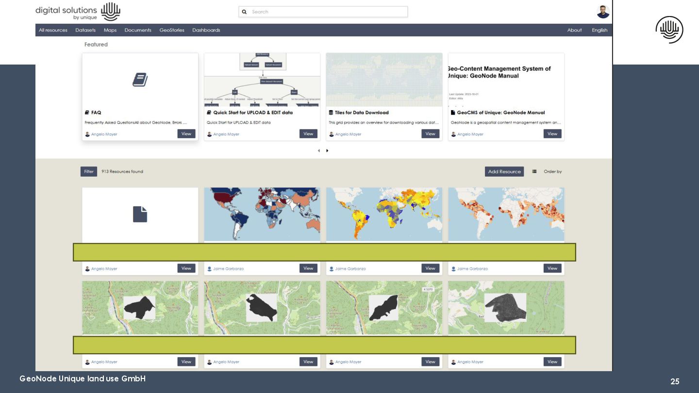
Task: Open the blue and red world map thumbnail
Action: click(x=262, y=214)
